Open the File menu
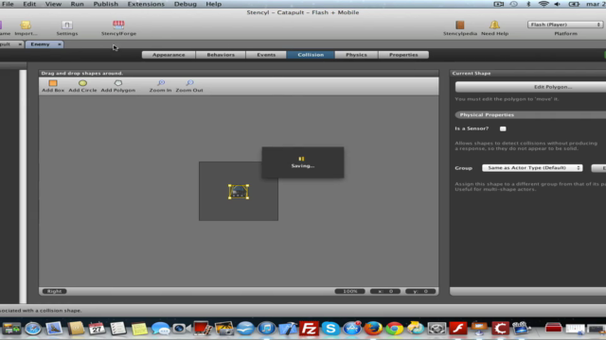Screen dimensions: 606x340 click(8, 4)
